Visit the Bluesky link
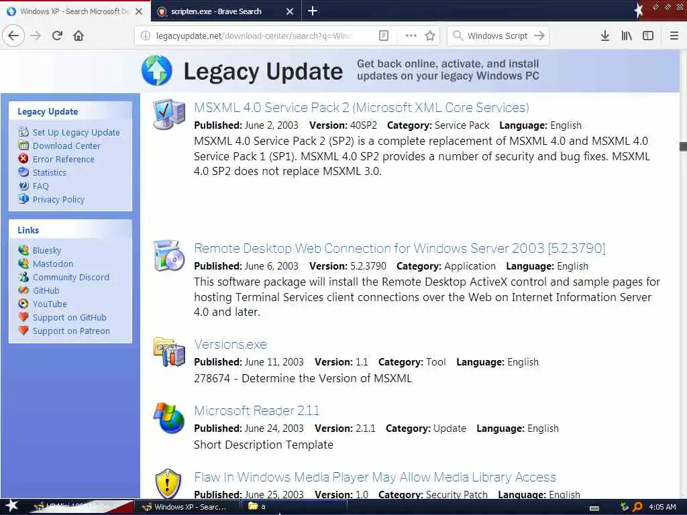The height and width of the screenshot is (515, 687). (46, 251)
